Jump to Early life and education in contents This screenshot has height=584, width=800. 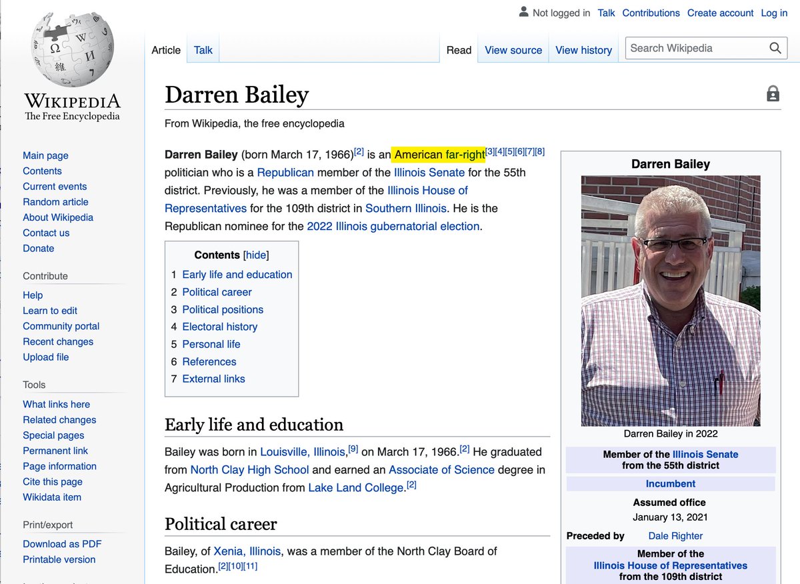click(237, 275)
